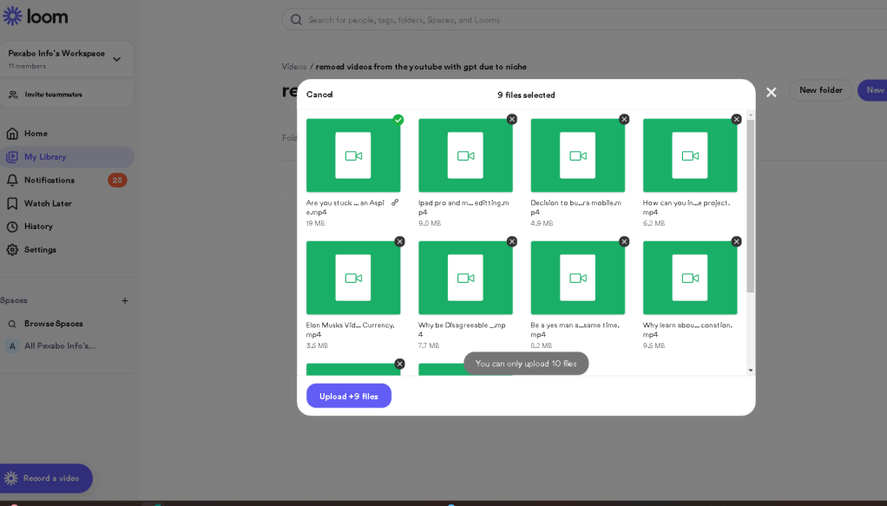Click scroll down arrow in file list
The image size is (887, 506).
coord(751,370)
